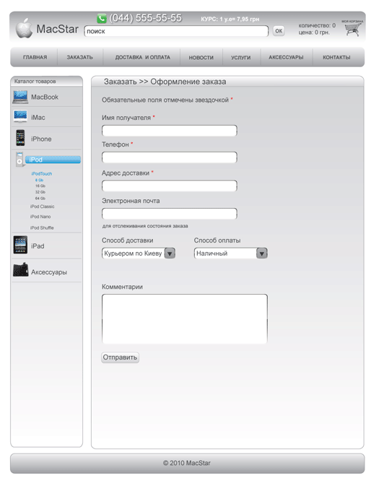Open iPad category in catalog

pyautogui.click(x=38, y=246)
